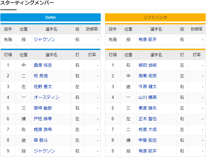This screenshot has height=157, width=206.
Task: Click position 三 in 宮﨑 敏郎 row
Action: click(24, 108)
